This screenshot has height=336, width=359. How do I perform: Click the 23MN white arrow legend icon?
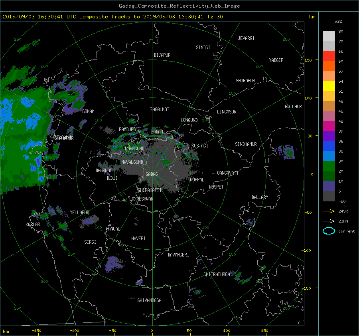(329, 221)
